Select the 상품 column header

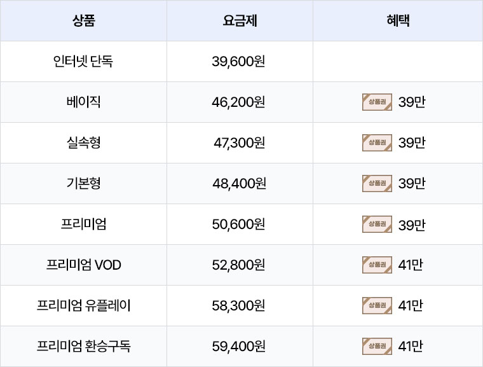point(83,20)
